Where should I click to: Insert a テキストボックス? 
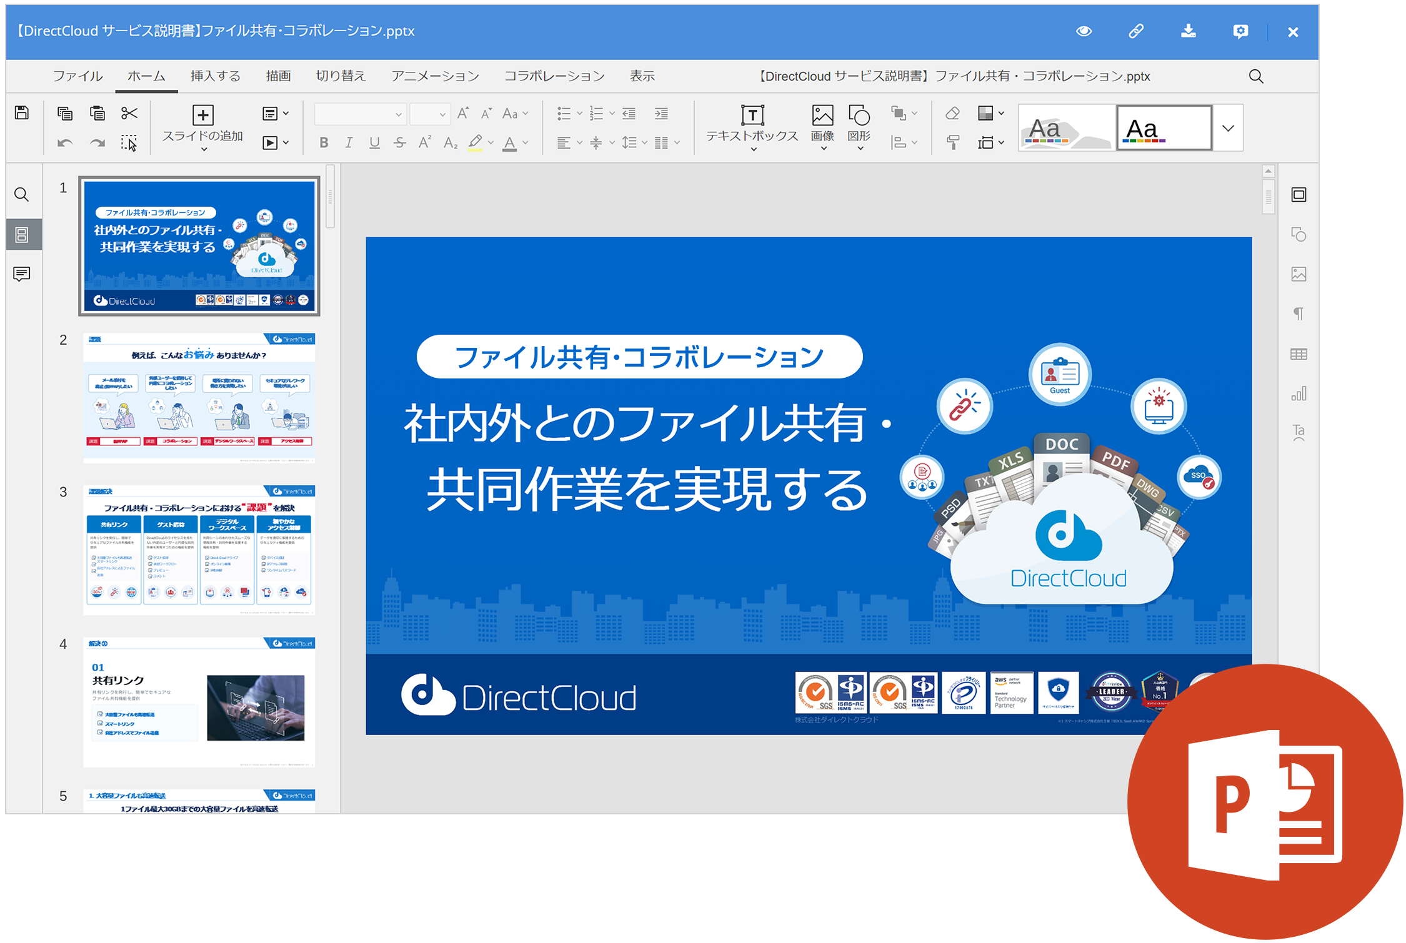[752, 127]
